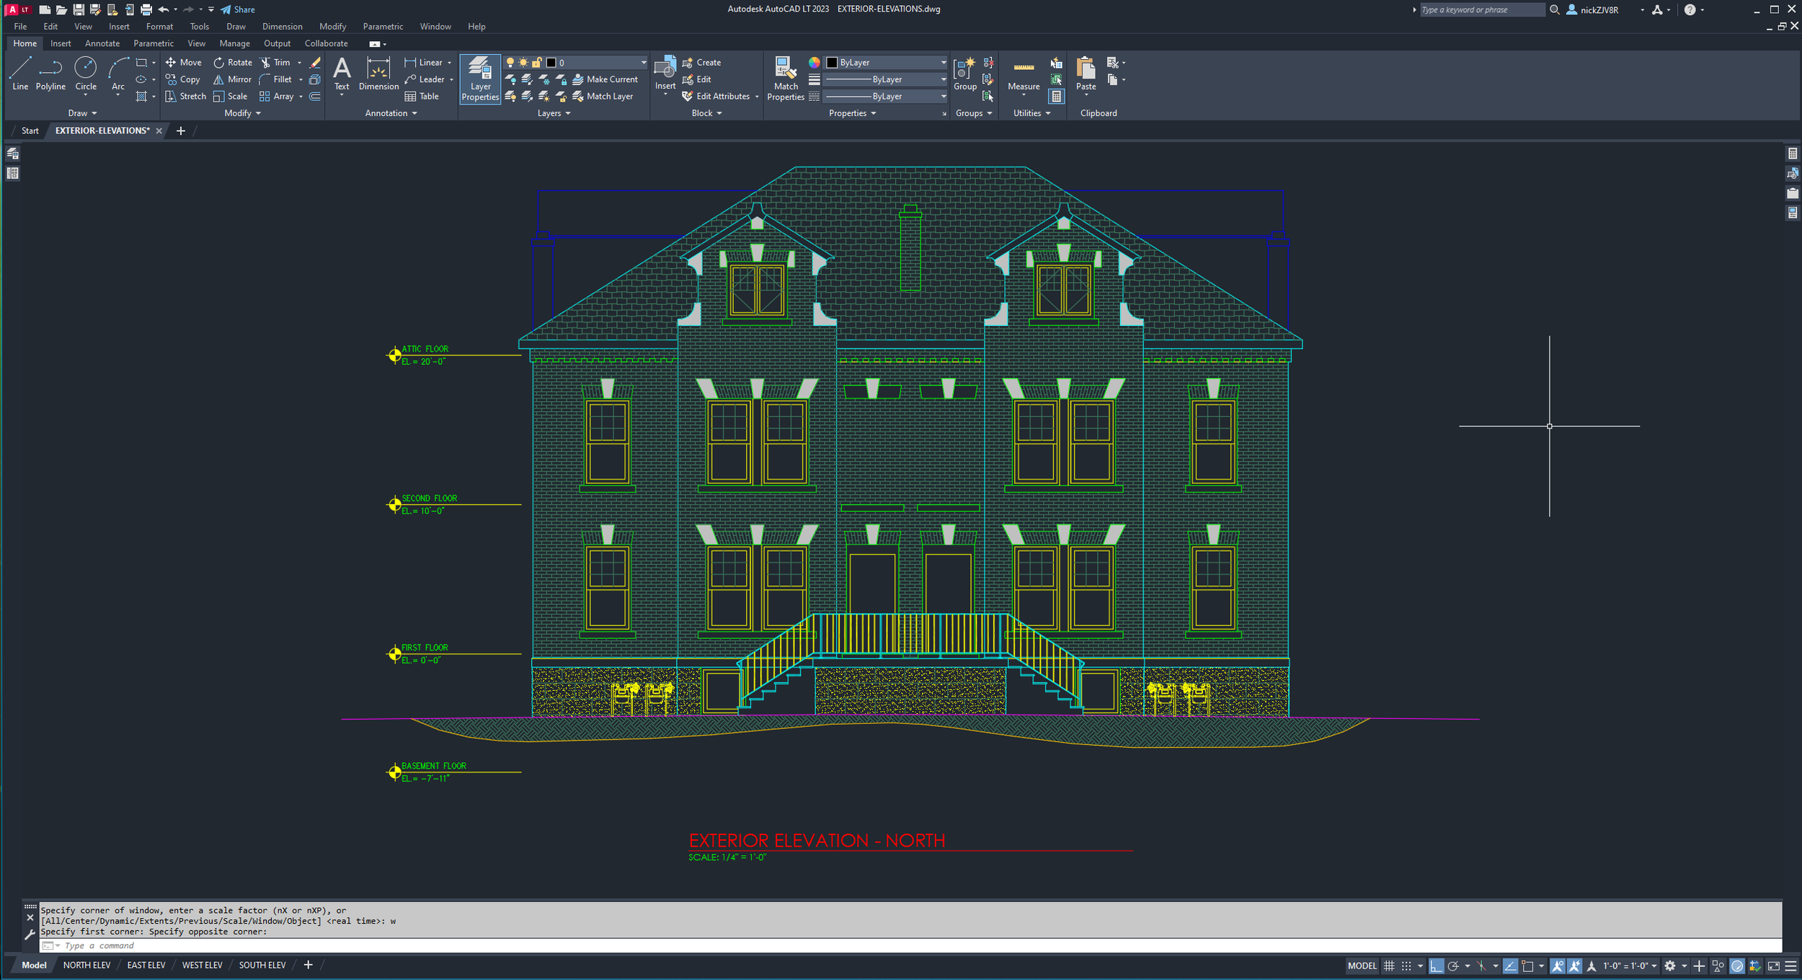Toggle layer visibility with the lightbulb icon
Image resolution: width=1802 pixels, height=980 pixels.
[x=510, y=63]
